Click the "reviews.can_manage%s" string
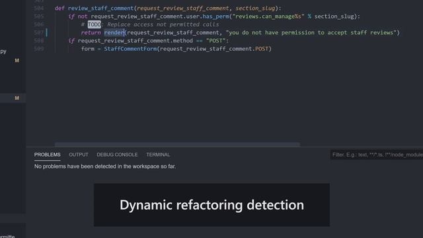Screen dimensions: 423x238 tap(268, 16)
